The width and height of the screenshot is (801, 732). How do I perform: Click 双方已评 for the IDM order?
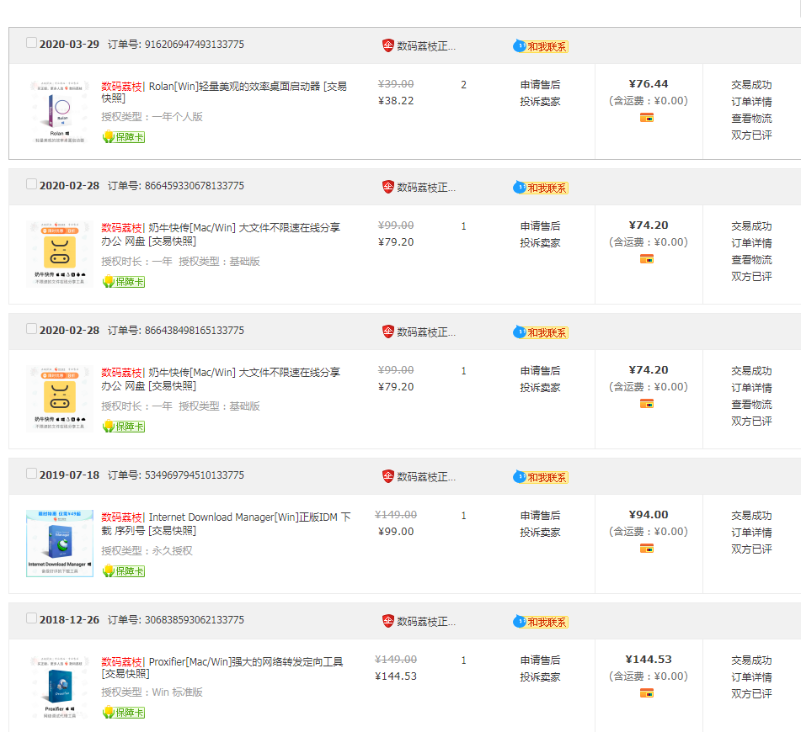point(751,549)
